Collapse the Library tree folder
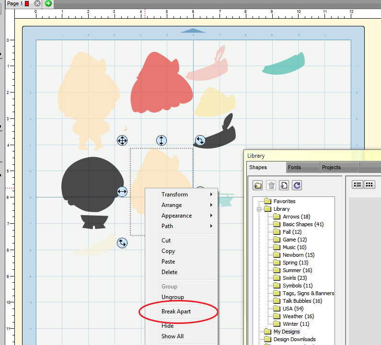 click(259, 209)
